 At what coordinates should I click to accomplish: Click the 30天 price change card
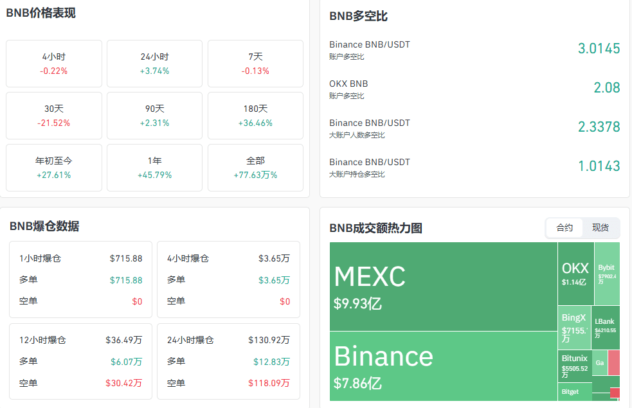pos(54,115)
